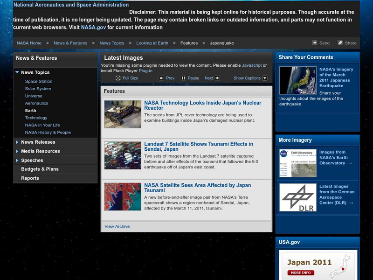Viewport: 373px width, 280px height.
Task: Open the Landsat 7 satellite thumbnail
Action: click(123, 155)
